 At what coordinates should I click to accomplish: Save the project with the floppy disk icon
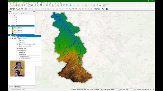point(16,5)
